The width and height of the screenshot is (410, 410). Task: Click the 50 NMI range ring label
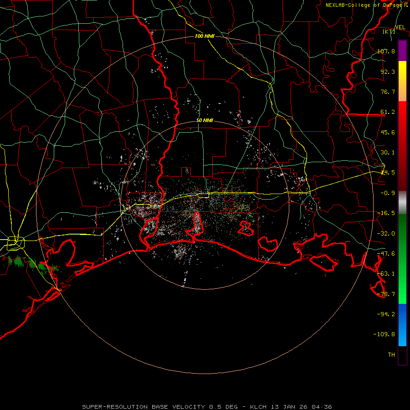point(205,121)
